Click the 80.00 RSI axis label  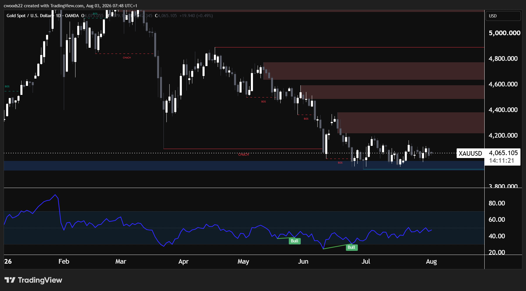[497, 203]
